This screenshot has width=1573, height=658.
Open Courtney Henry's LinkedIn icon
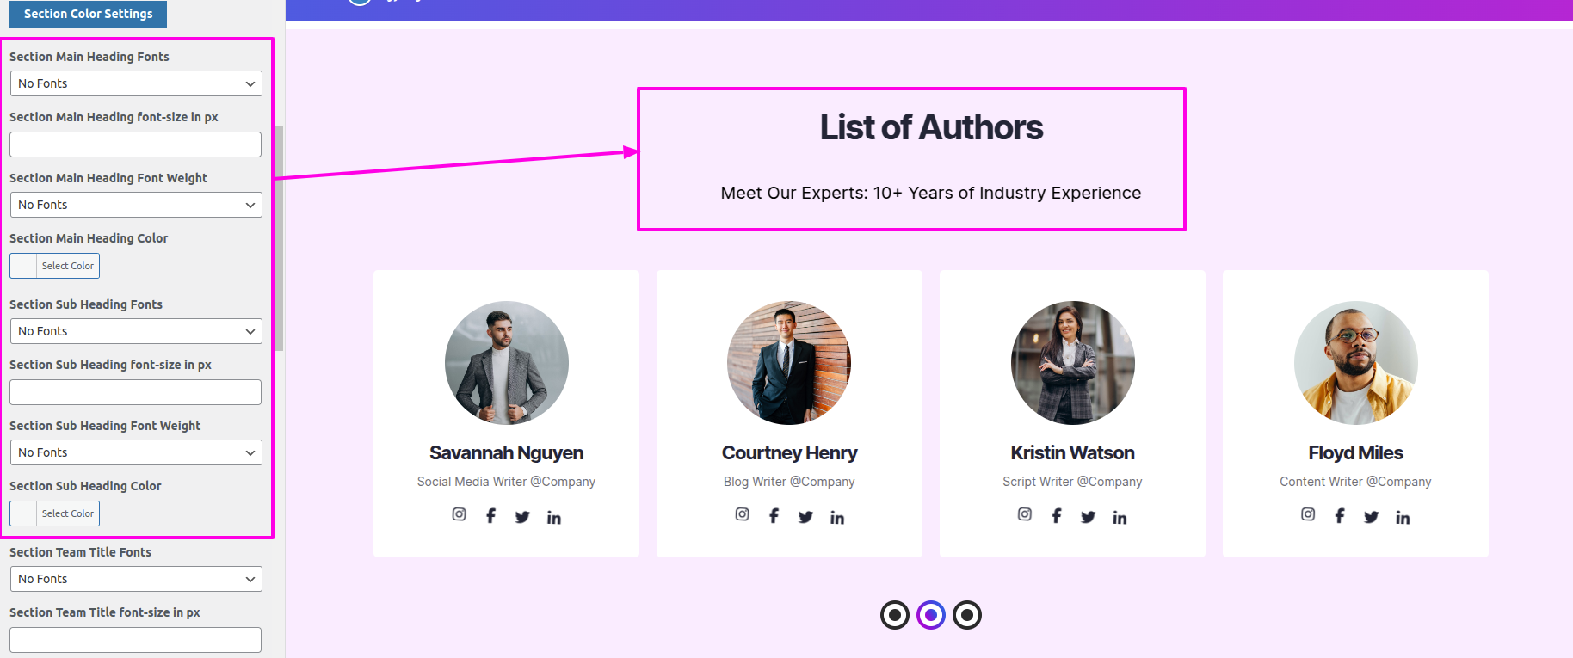[837, 517]
